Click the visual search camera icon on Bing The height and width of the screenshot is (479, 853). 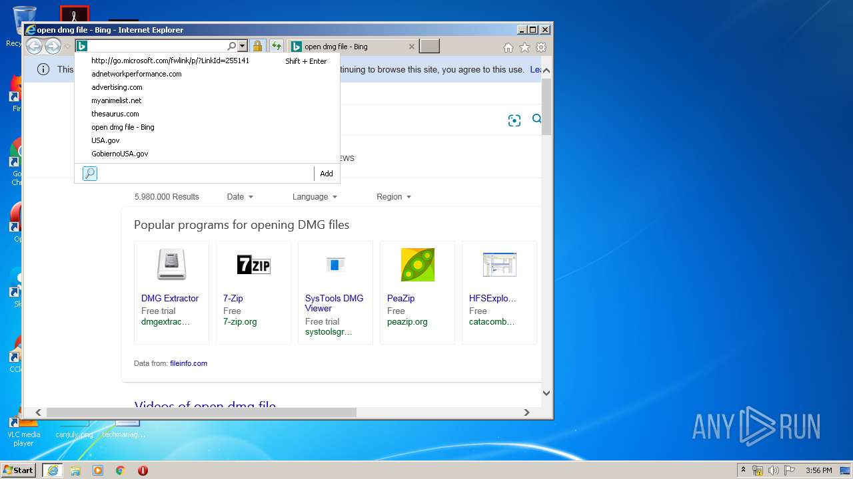(514, 120)
